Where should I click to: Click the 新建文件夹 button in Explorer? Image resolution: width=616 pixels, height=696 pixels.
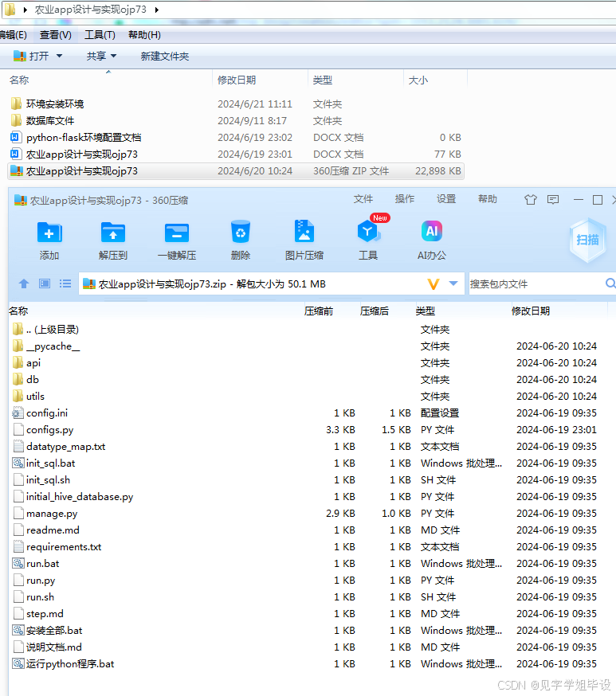(x=165, y=56)
